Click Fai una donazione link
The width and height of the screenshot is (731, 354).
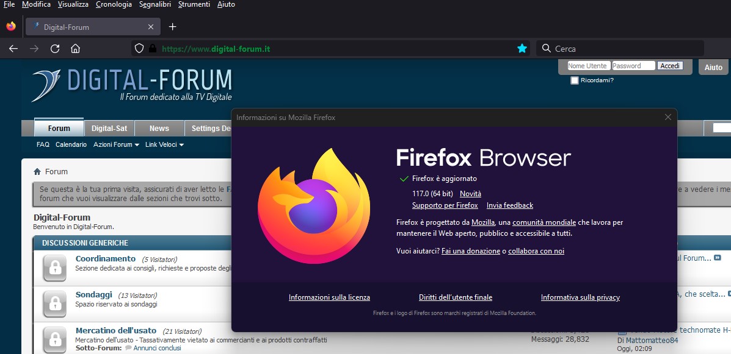tap(471, 251)
